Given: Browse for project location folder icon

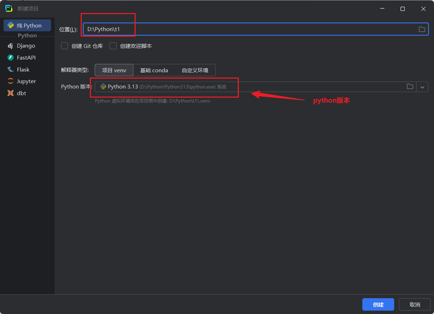Looking at the screenshot, I should pos(422,29).
